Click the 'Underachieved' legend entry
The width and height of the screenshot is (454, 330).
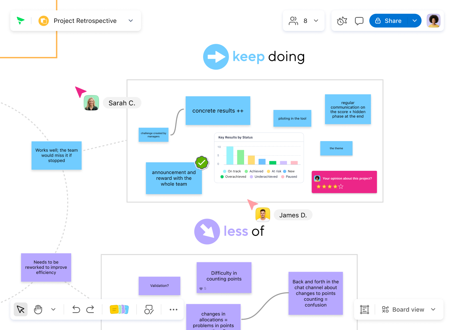[x=263, y=177]
